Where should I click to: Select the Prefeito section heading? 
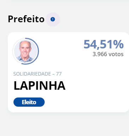[26, 19]
